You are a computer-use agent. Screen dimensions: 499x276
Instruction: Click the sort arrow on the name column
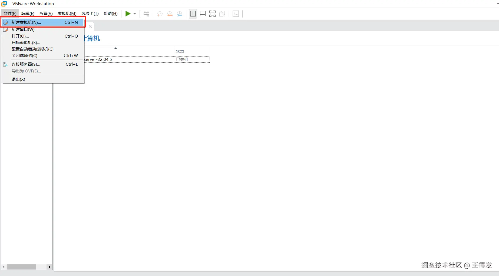(x=115, y=48)
